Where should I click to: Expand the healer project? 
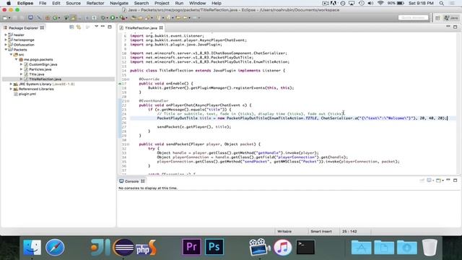[6, 35]
